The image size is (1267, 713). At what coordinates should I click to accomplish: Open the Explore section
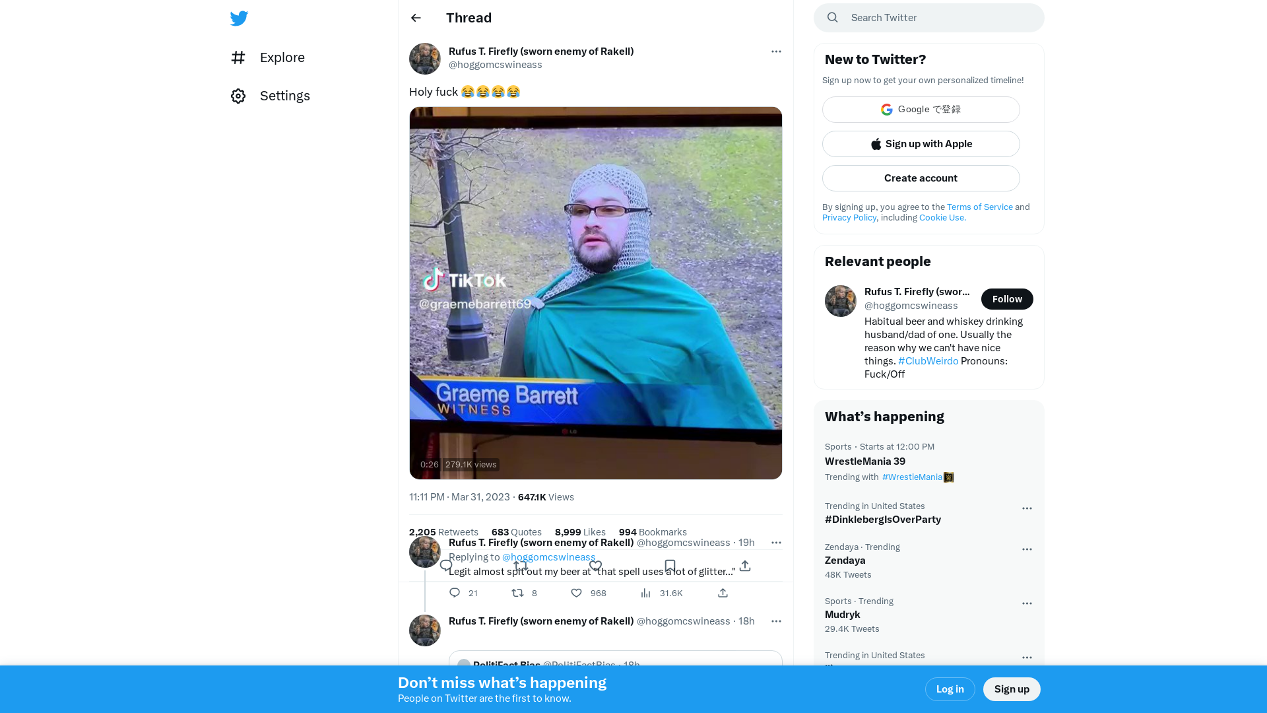282,57
